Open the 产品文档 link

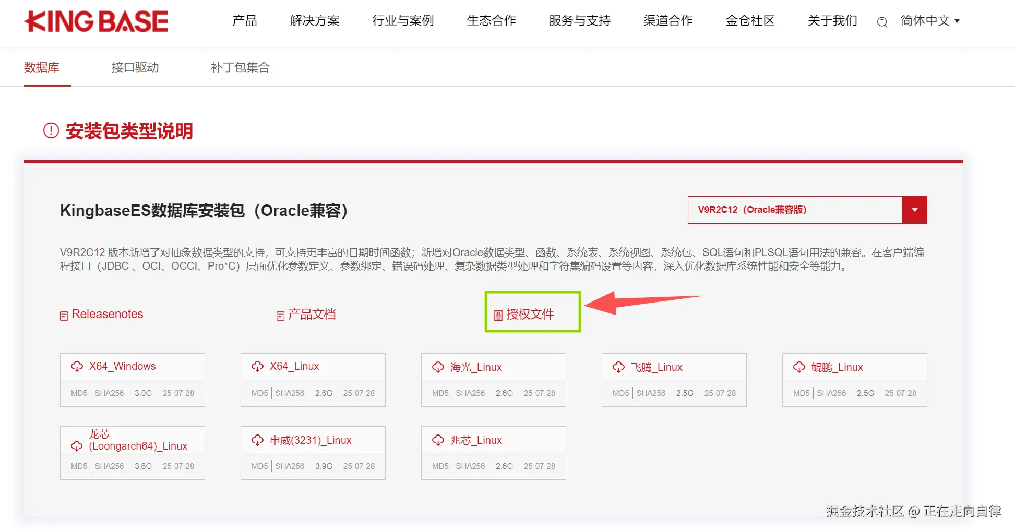[312, 314]
